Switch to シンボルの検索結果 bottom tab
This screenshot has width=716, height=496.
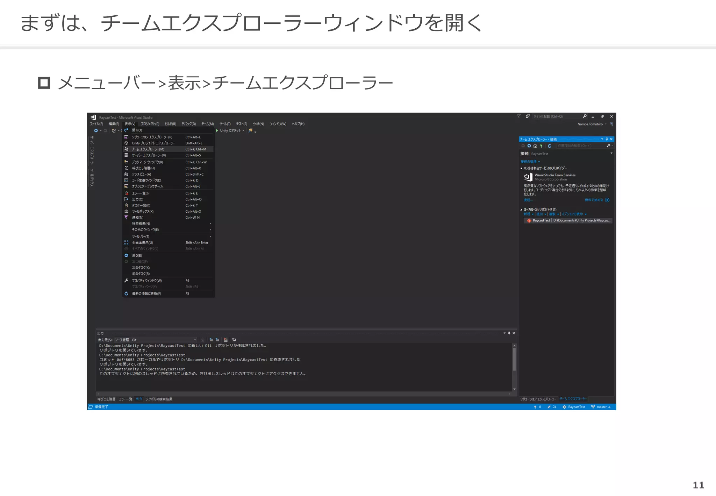pyautogui.click(x=159, y=399)
